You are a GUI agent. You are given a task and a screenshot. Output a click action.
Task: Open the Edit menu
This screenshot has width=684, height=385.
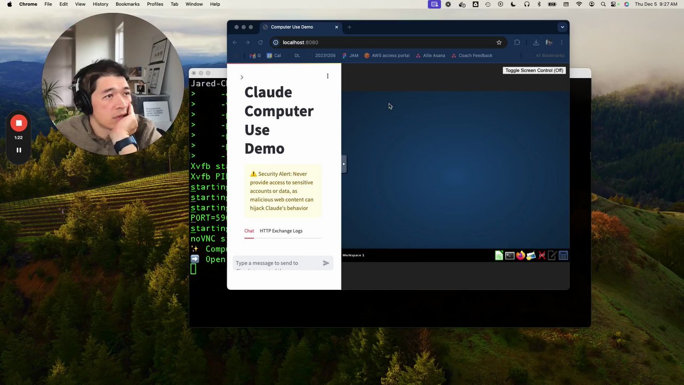[x=64, y=4]
